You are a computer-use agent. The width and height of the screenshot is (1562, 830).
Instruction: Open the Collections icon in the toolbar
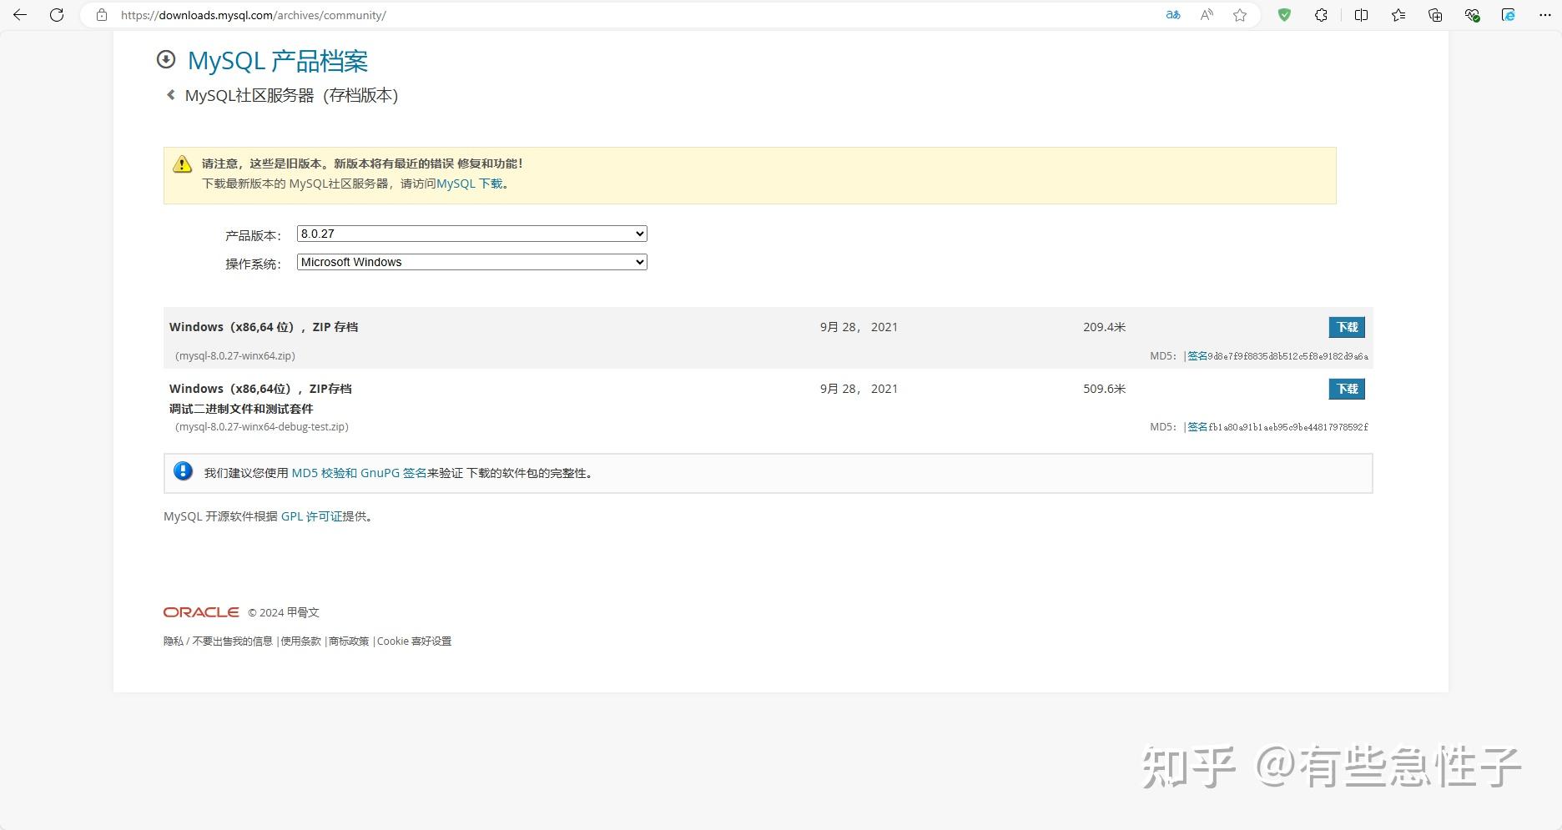tap(1435, 14)
